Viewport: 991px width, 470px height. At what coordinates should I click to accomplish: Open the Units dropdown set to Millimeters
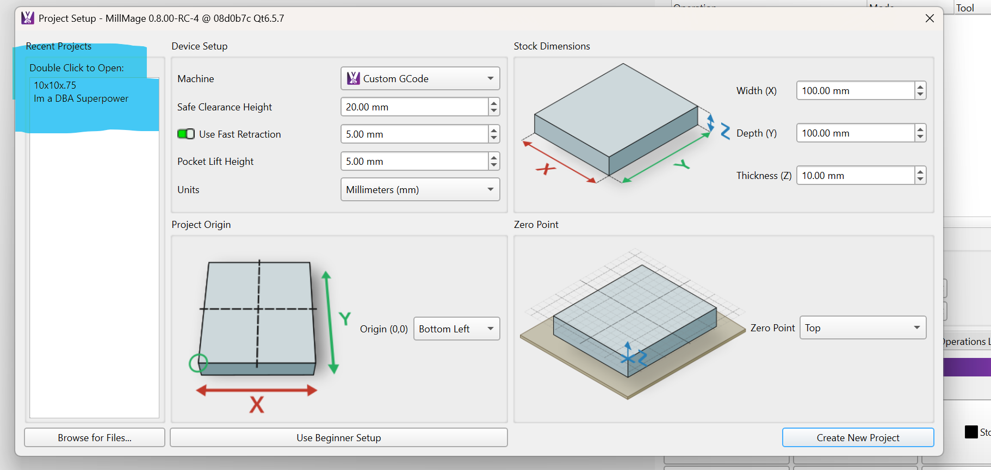coord(420,189)
